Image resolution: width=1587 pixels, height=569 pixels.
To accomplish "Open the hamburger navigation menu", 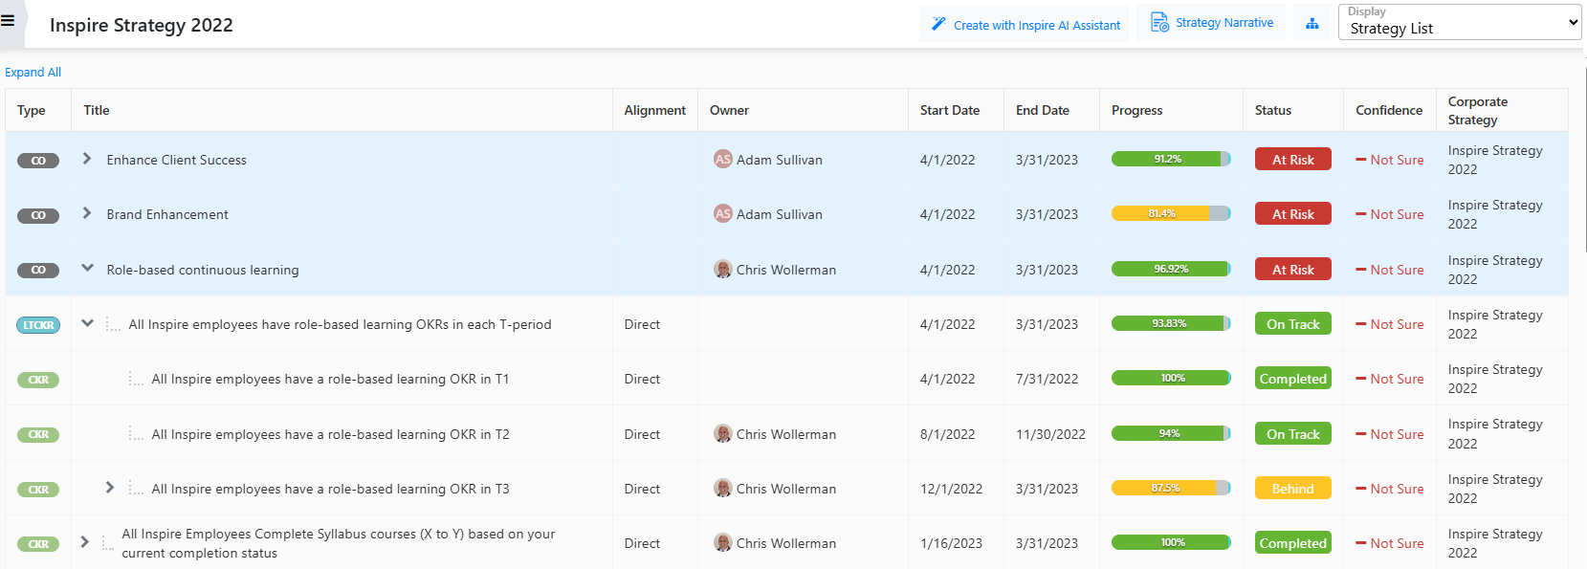I will click(8, 21).
